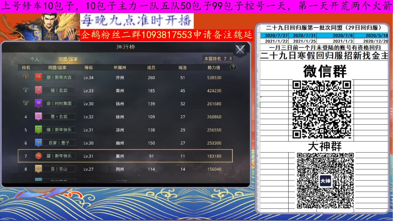
Task: Click the 排名 column header
Action: 26,68
